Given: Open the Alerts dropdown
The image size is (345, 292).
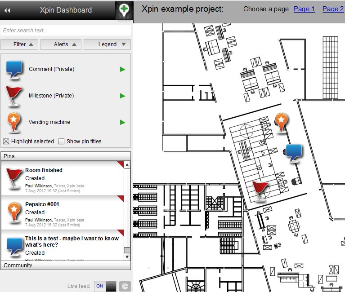Looking at the screenshot, I should click(61, 44).
